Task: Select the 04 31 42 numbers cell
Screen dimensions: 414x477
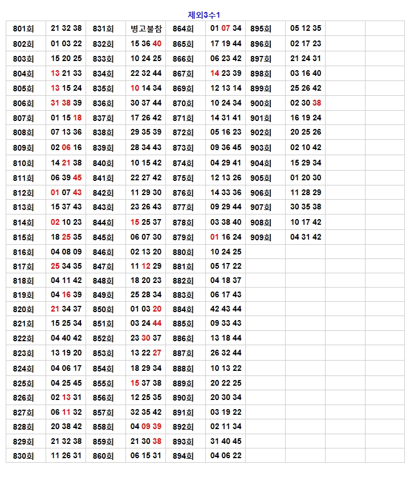Action: coord(306,237)
